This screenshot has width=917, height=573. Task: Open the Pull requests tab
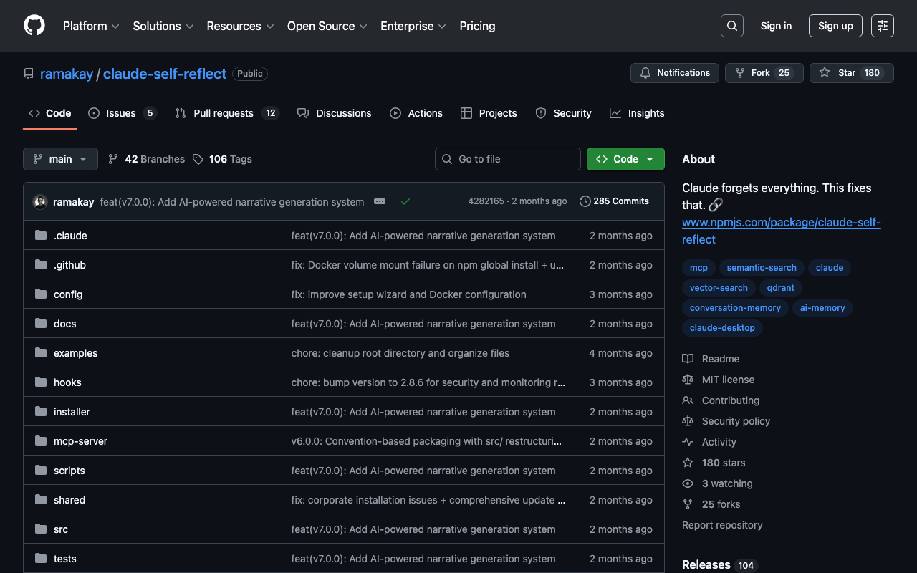(x=223, y=113)
